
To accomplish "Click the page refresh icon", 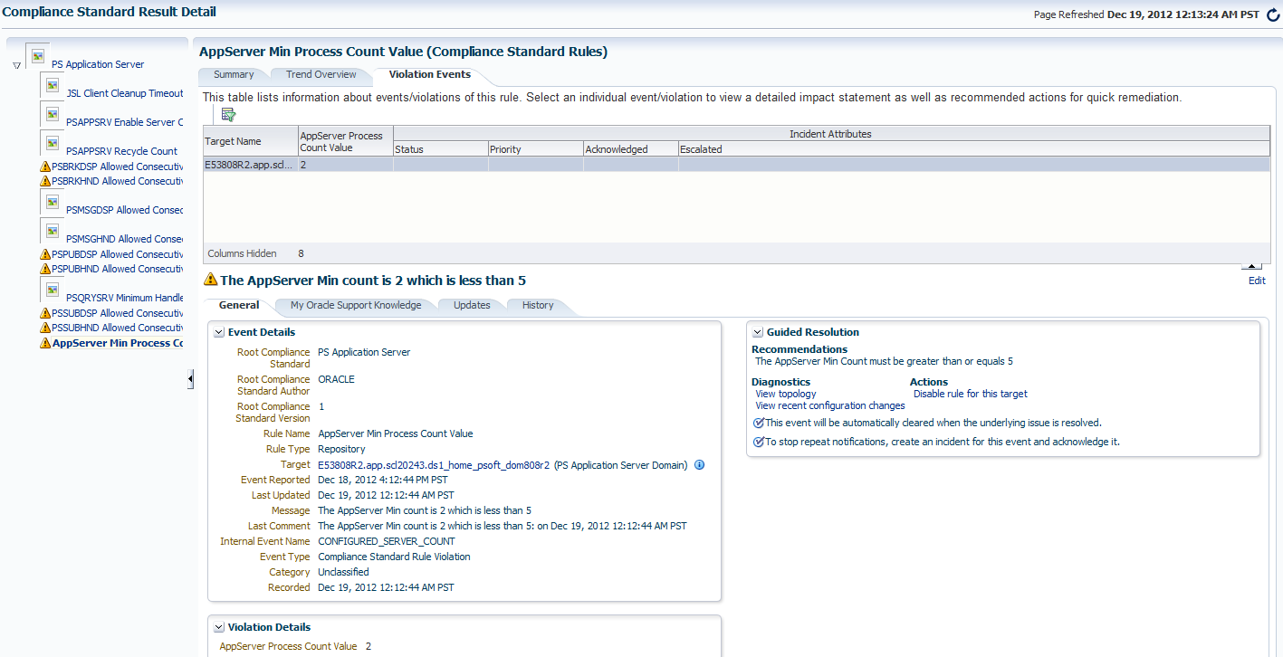I will tap(1273, 14).
